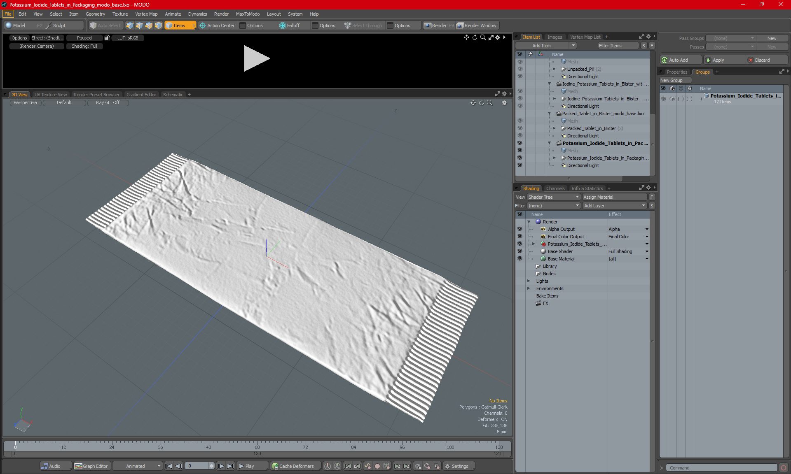Image resolution: width=791 pixels, height=474 pixels.
Task: Switch to Schematic tab
Action: click(x=173, y=95)
